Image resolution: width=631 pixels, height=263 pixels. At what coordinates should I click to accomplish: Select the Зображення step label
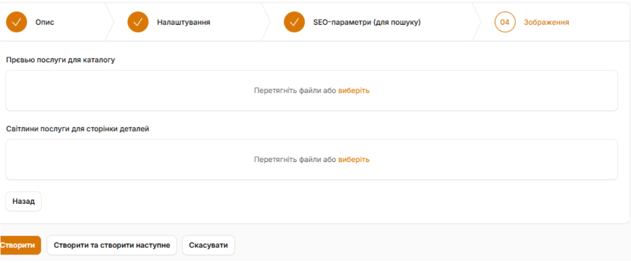546,23
